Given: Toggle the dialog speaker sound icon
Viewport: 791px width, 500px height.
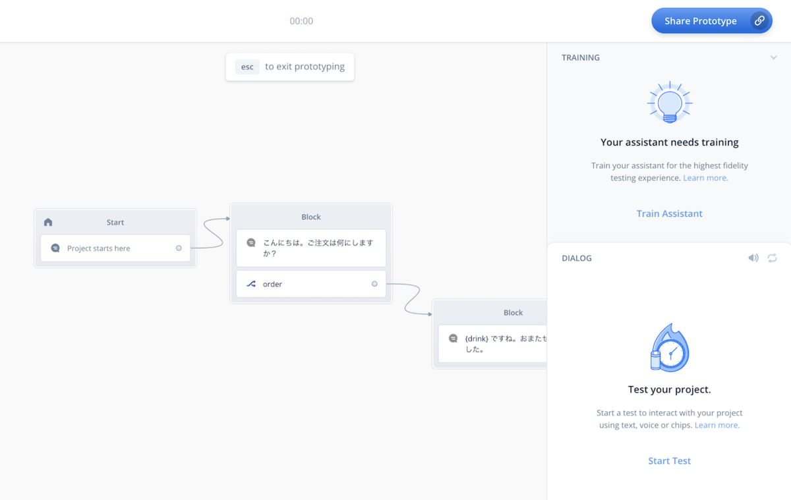Looking at the screenshot, I should [x=753, y=258].
